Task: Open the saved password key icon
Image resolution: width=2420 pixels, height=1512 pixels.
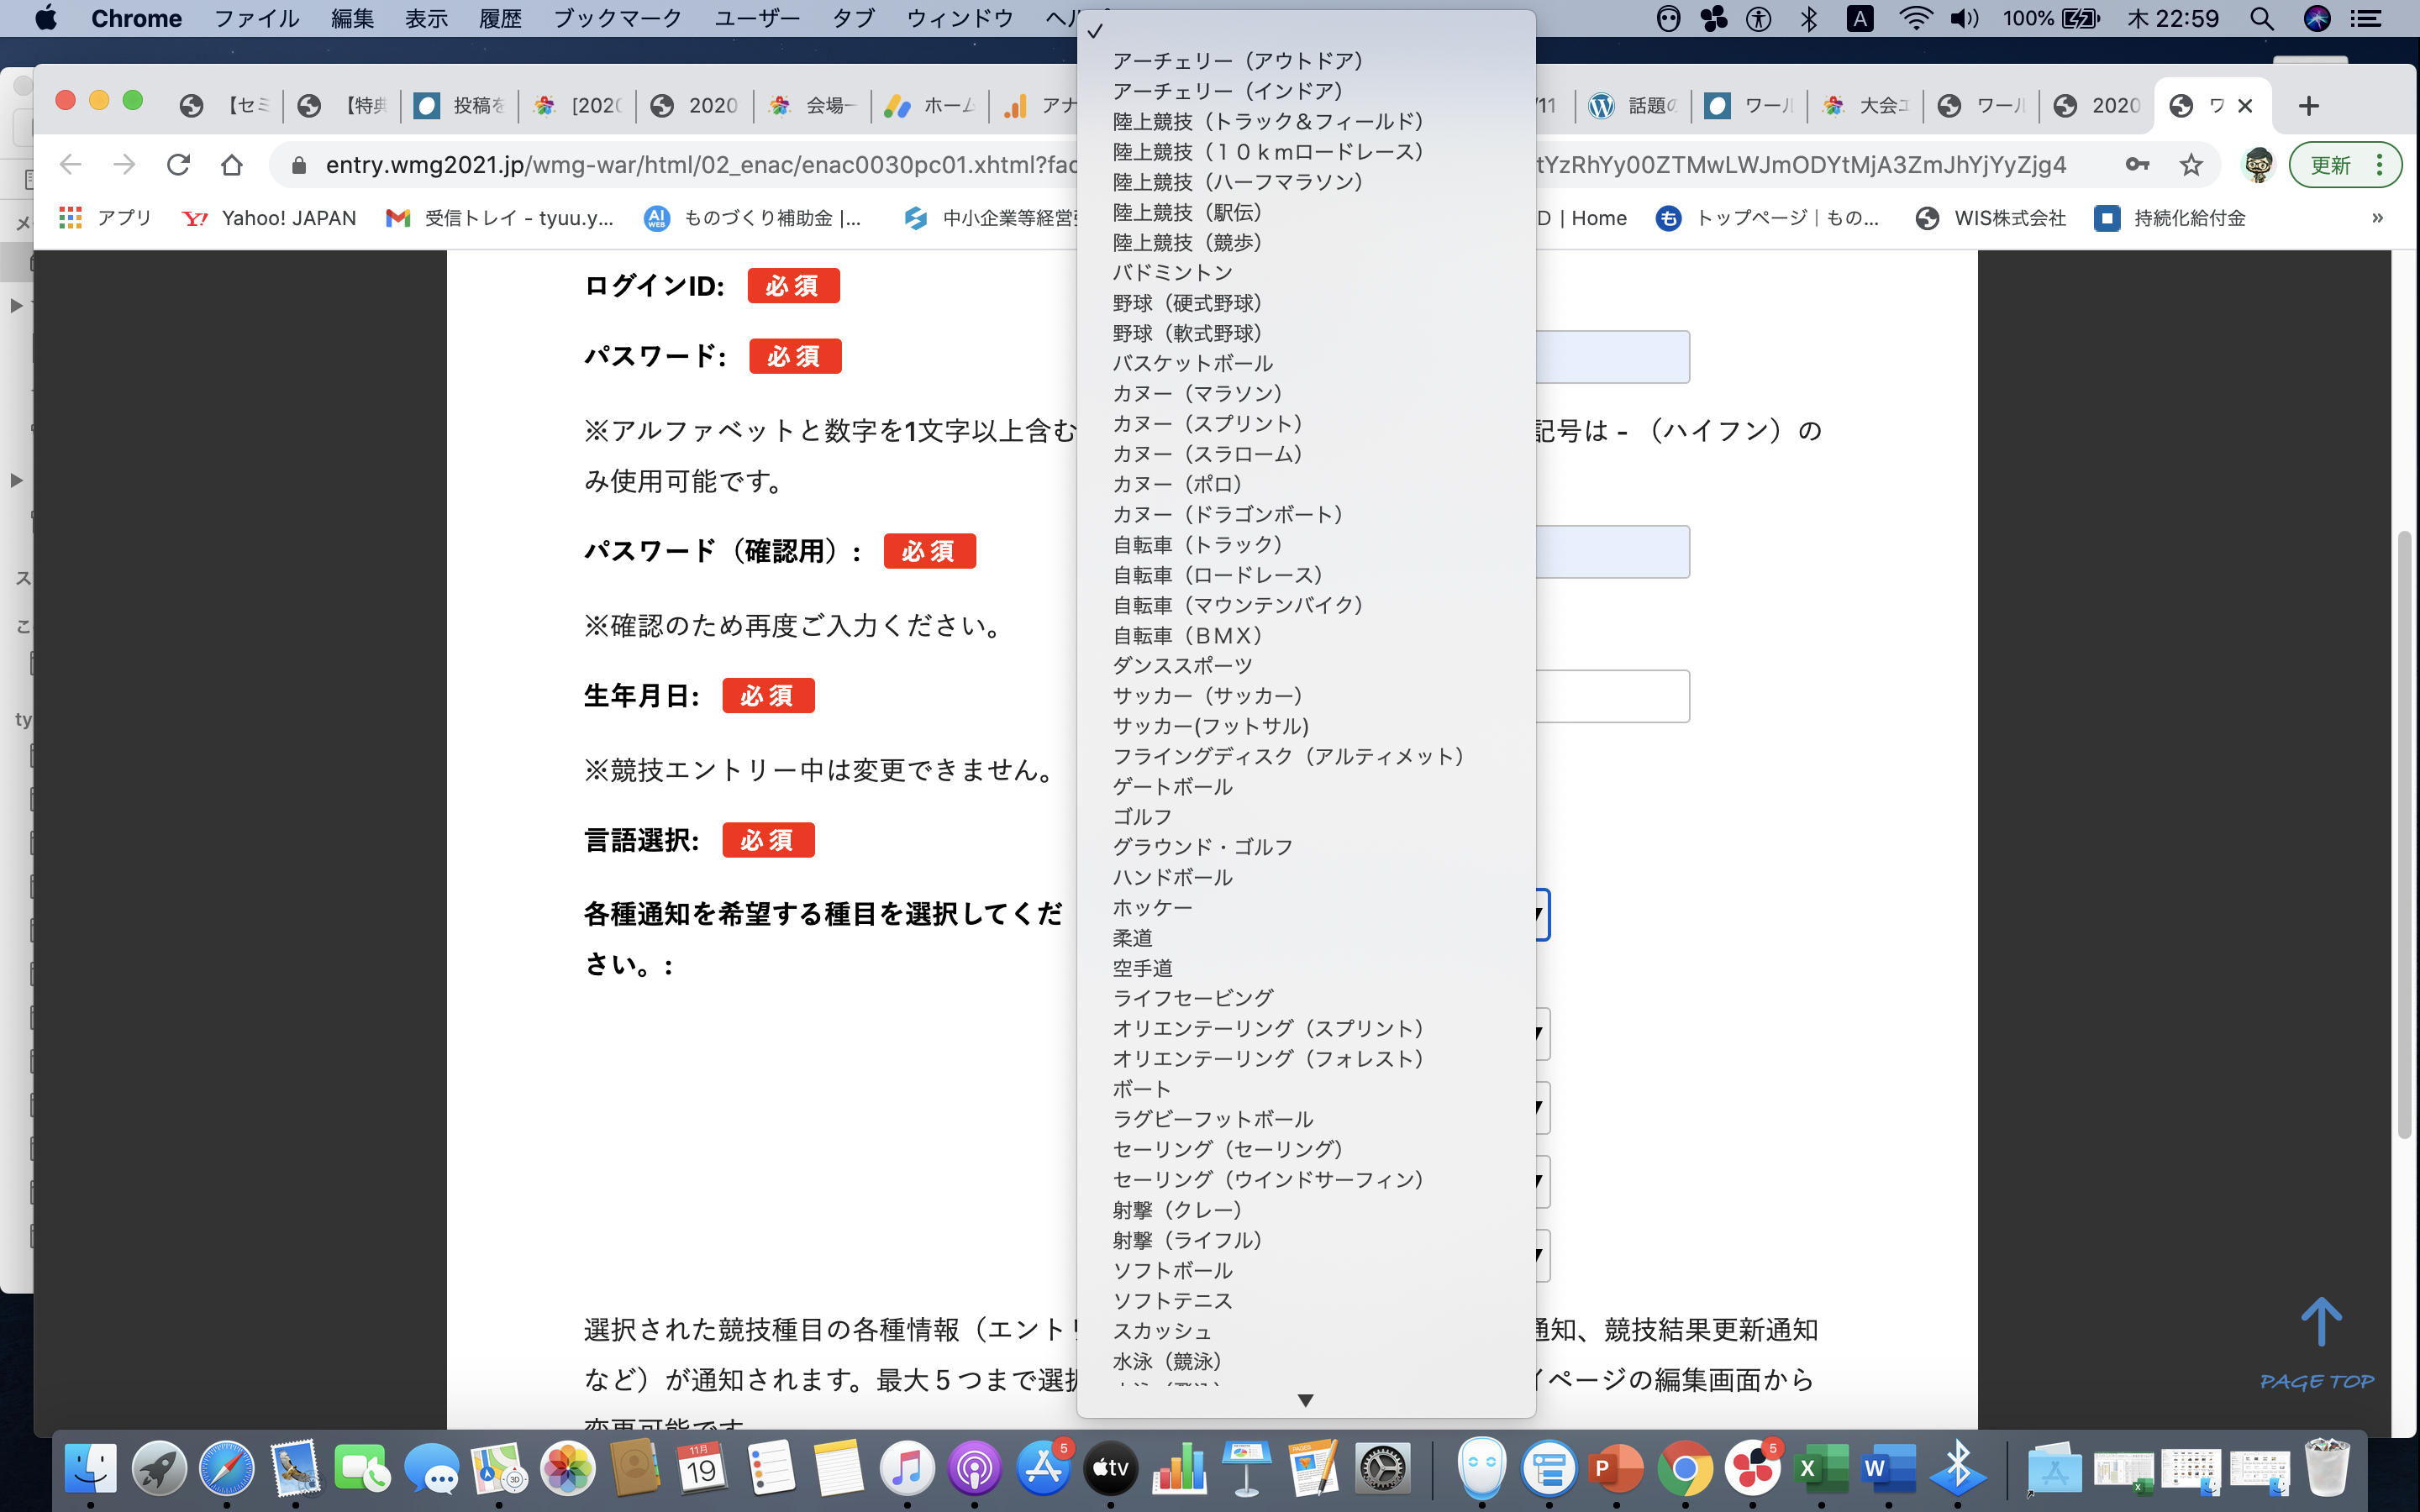Action: (2137, 165)
